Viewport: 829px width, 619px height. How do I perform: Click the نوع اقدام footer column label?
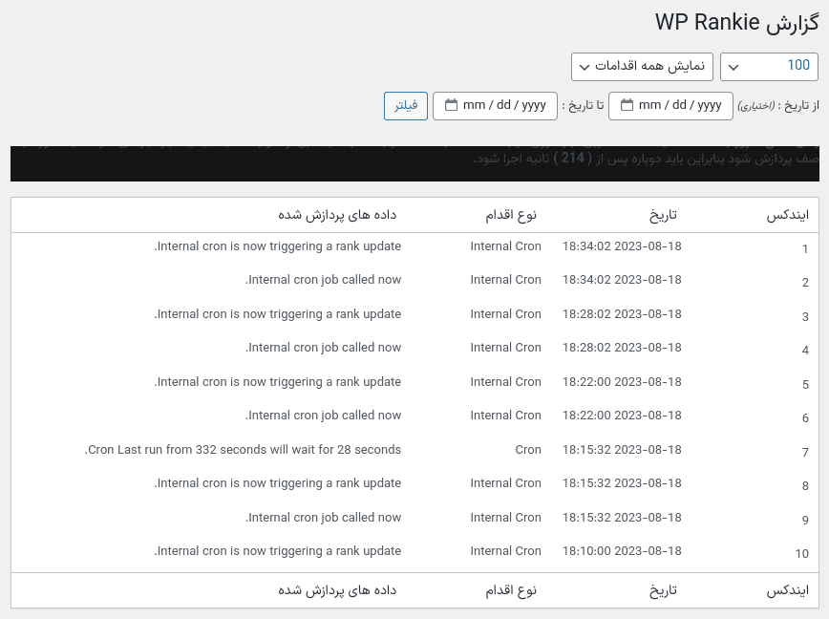pos(511,590)
